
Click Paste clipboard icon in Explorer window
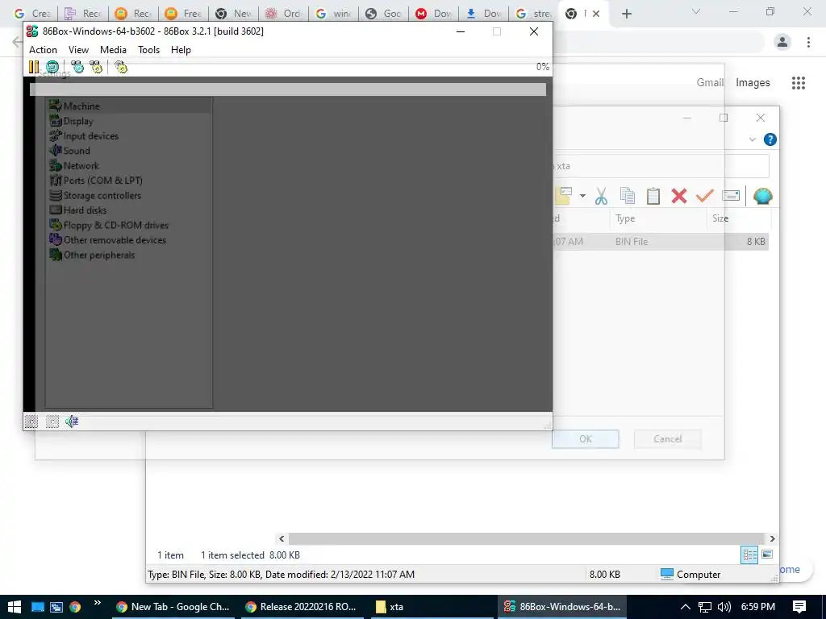click(653, 196)
